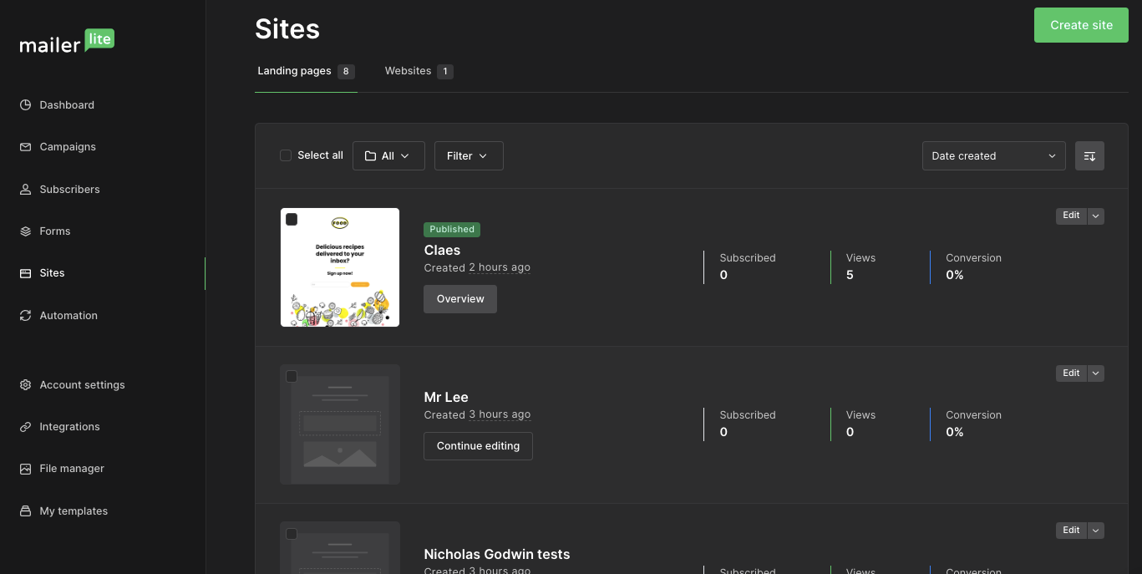1142x574 pixels.
Task: Tick the checkbox on Nicholas Godwin tests thumbnail
Action: tap(292, 534)
